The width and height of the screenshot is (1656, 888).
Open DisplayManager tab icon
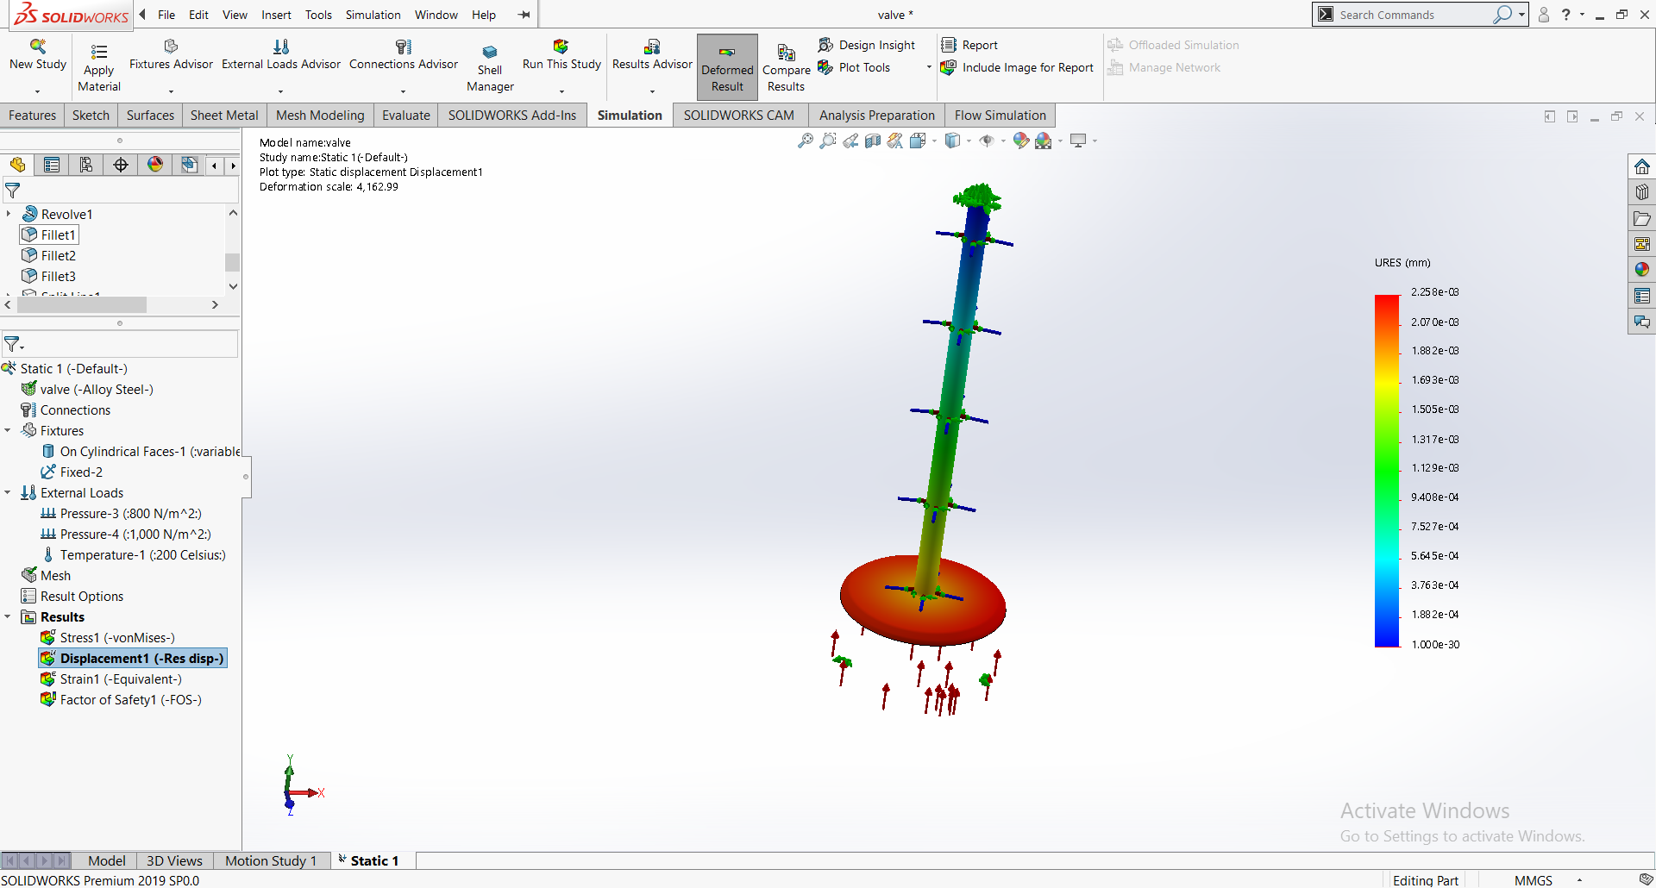155,165
